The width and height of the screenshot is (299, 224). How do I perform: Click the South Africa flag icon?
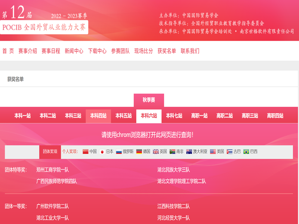[172, 152]
